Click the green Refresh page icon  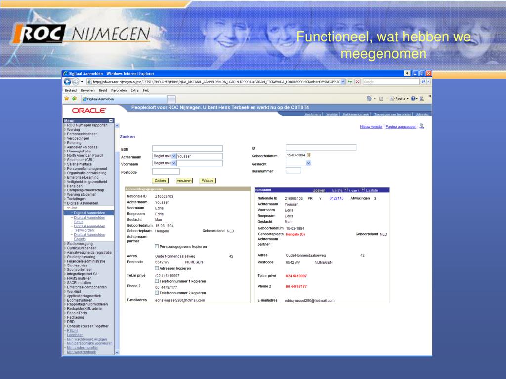350,82
